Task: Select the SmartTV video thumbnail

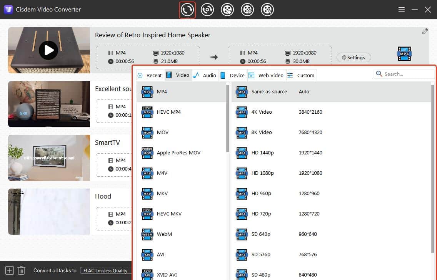Action: coord(49,158)
